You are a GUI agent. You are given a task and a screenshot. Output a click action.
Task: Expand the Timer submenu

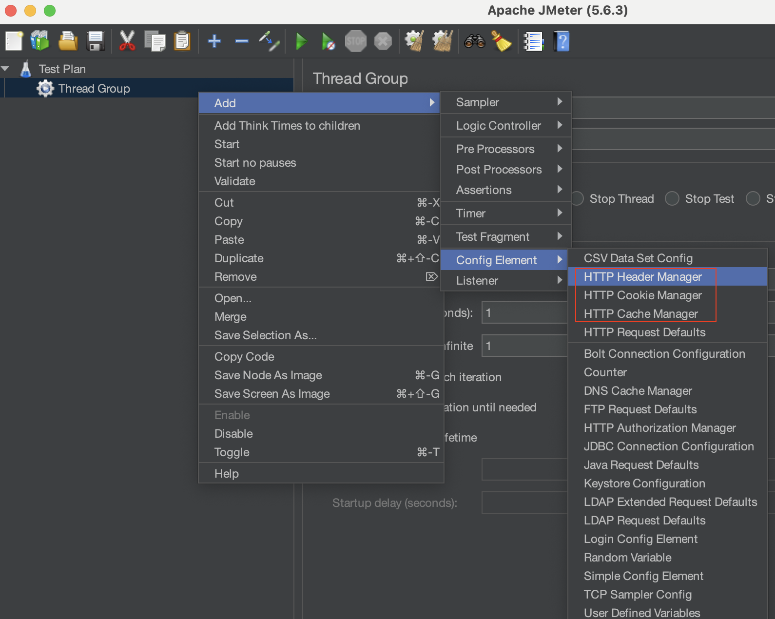point(505,213)
